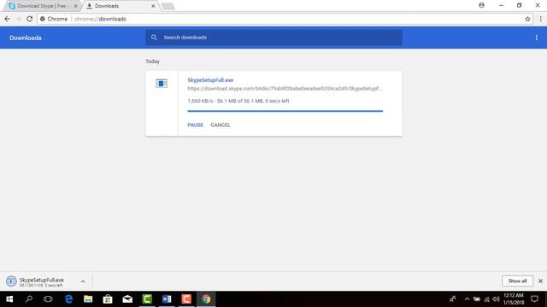Screen dimensions: 547x307
Task: Open the Microsoft Store taskbar icon
Action: point(108,299)
